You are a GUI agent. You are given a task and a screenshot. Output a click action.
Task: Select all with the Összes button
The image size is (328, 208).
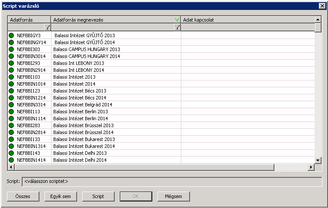[23, 196]
